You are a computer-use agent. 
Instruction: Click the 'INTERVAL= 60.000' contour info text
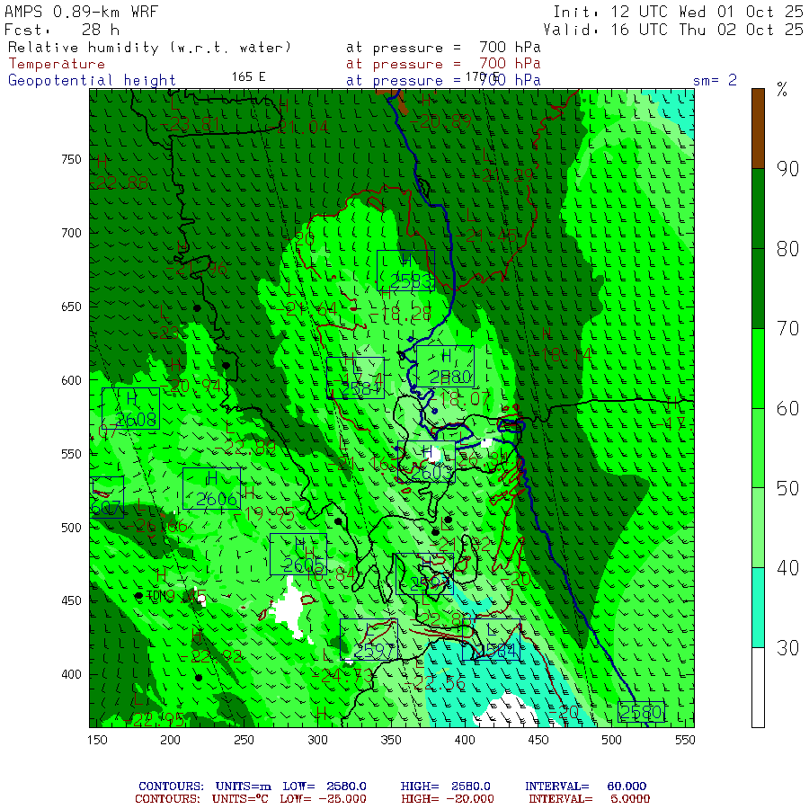tap(585, 787)
